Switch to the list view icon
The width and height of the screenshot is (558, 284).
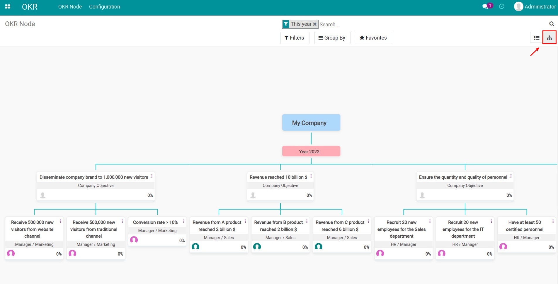click(x=536, y=38)
